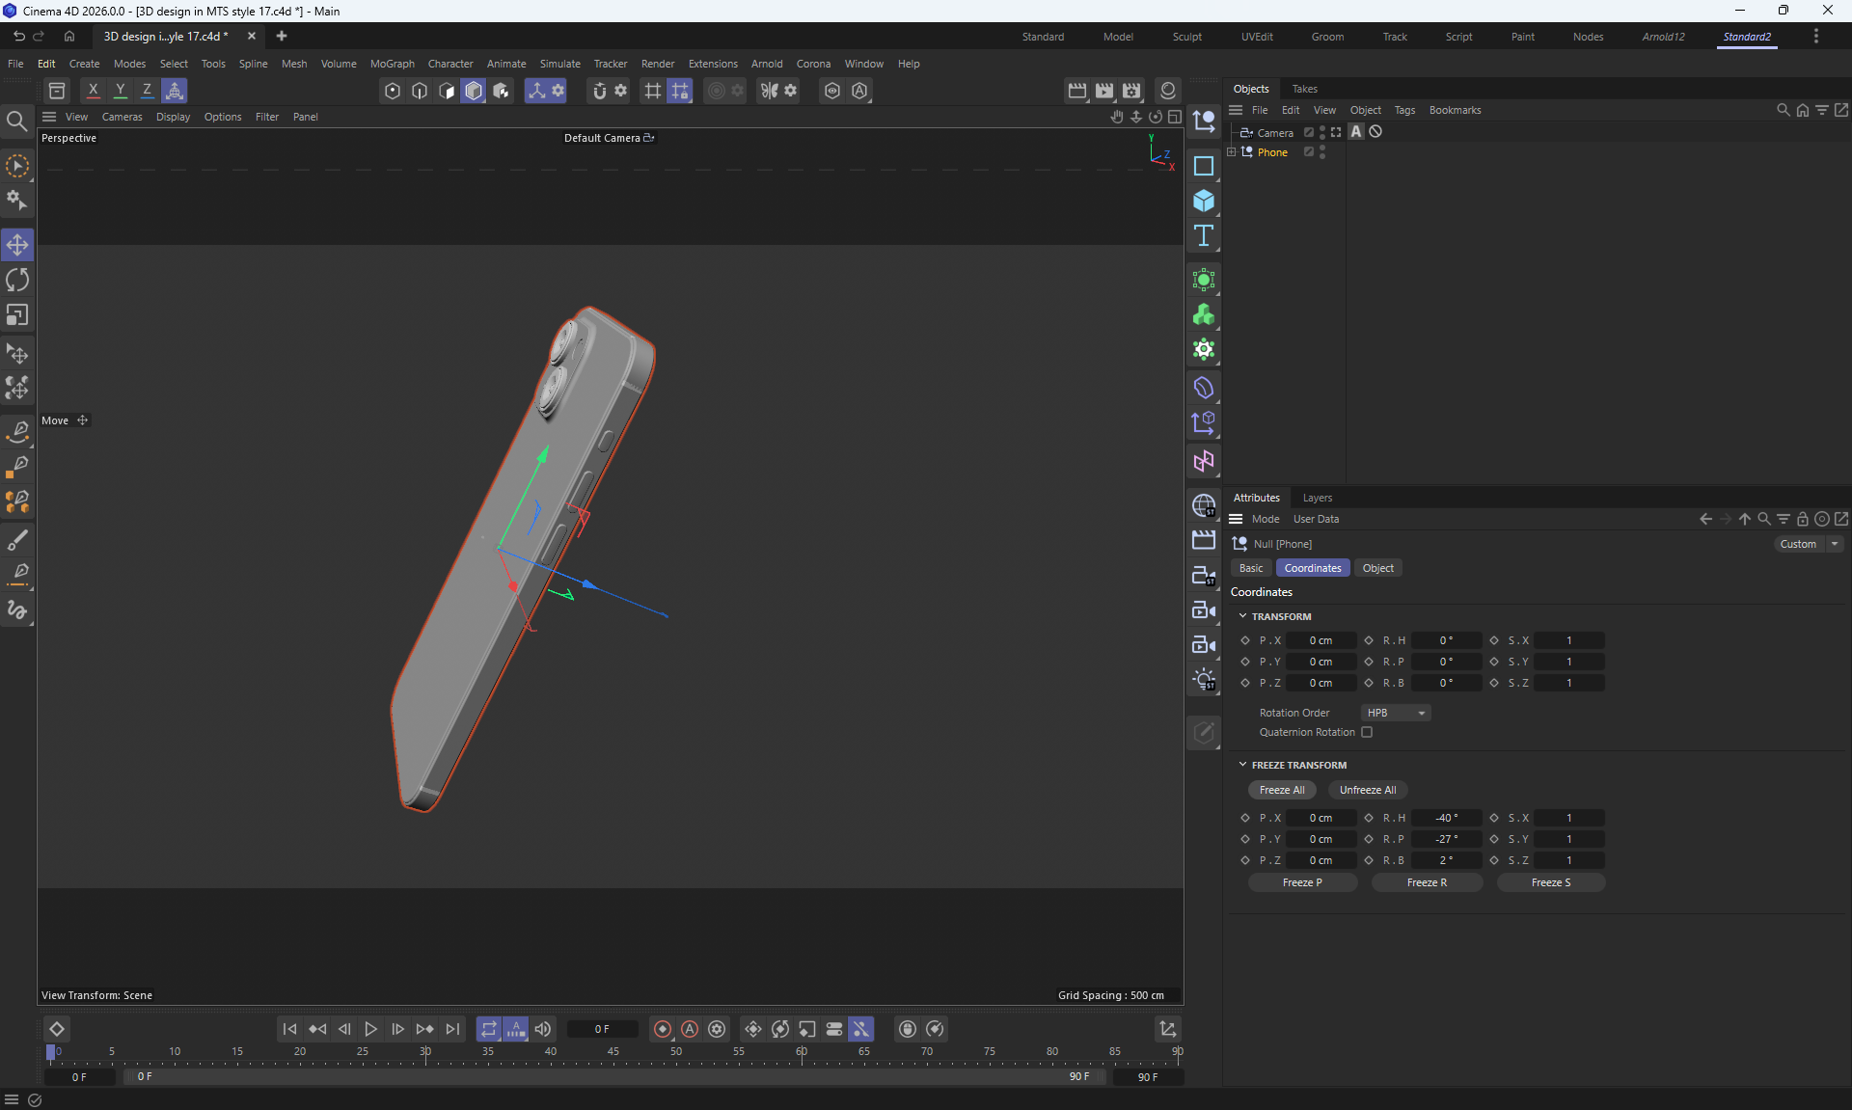Toggle timeline loop playback mode

[x=489, y=1029]
